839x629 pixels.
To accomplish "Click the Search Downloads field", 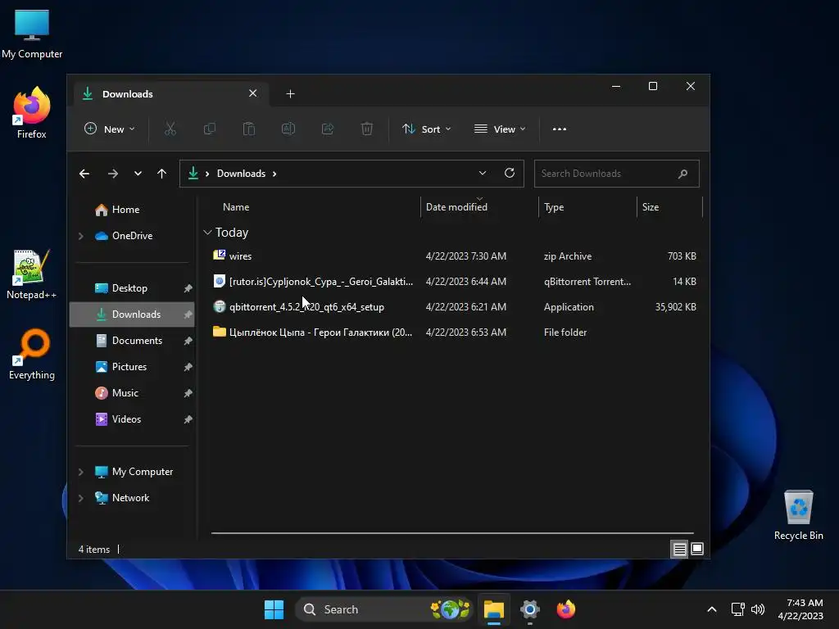I will pos(616,174).
